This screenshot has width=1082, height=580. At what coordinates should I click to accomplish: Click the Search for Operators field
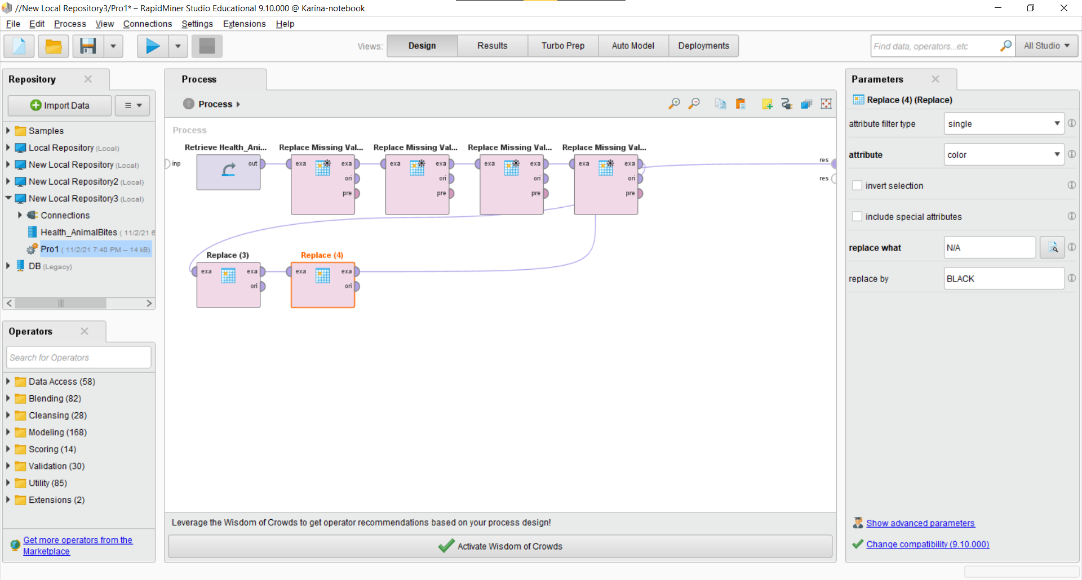coord(79,358)
